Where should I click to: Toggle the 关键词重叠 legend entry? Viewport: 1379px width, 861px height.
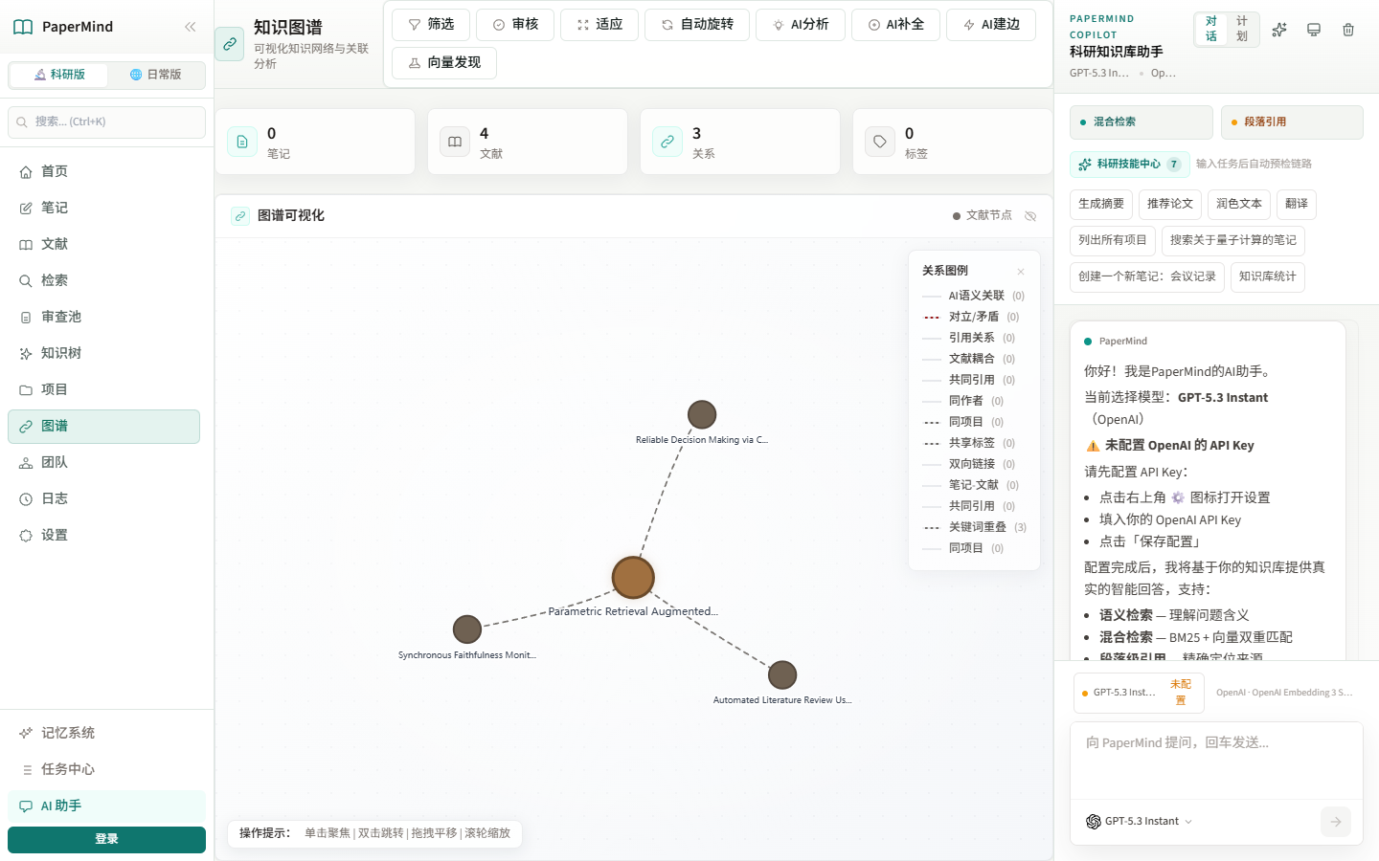(x=974, y=527)
